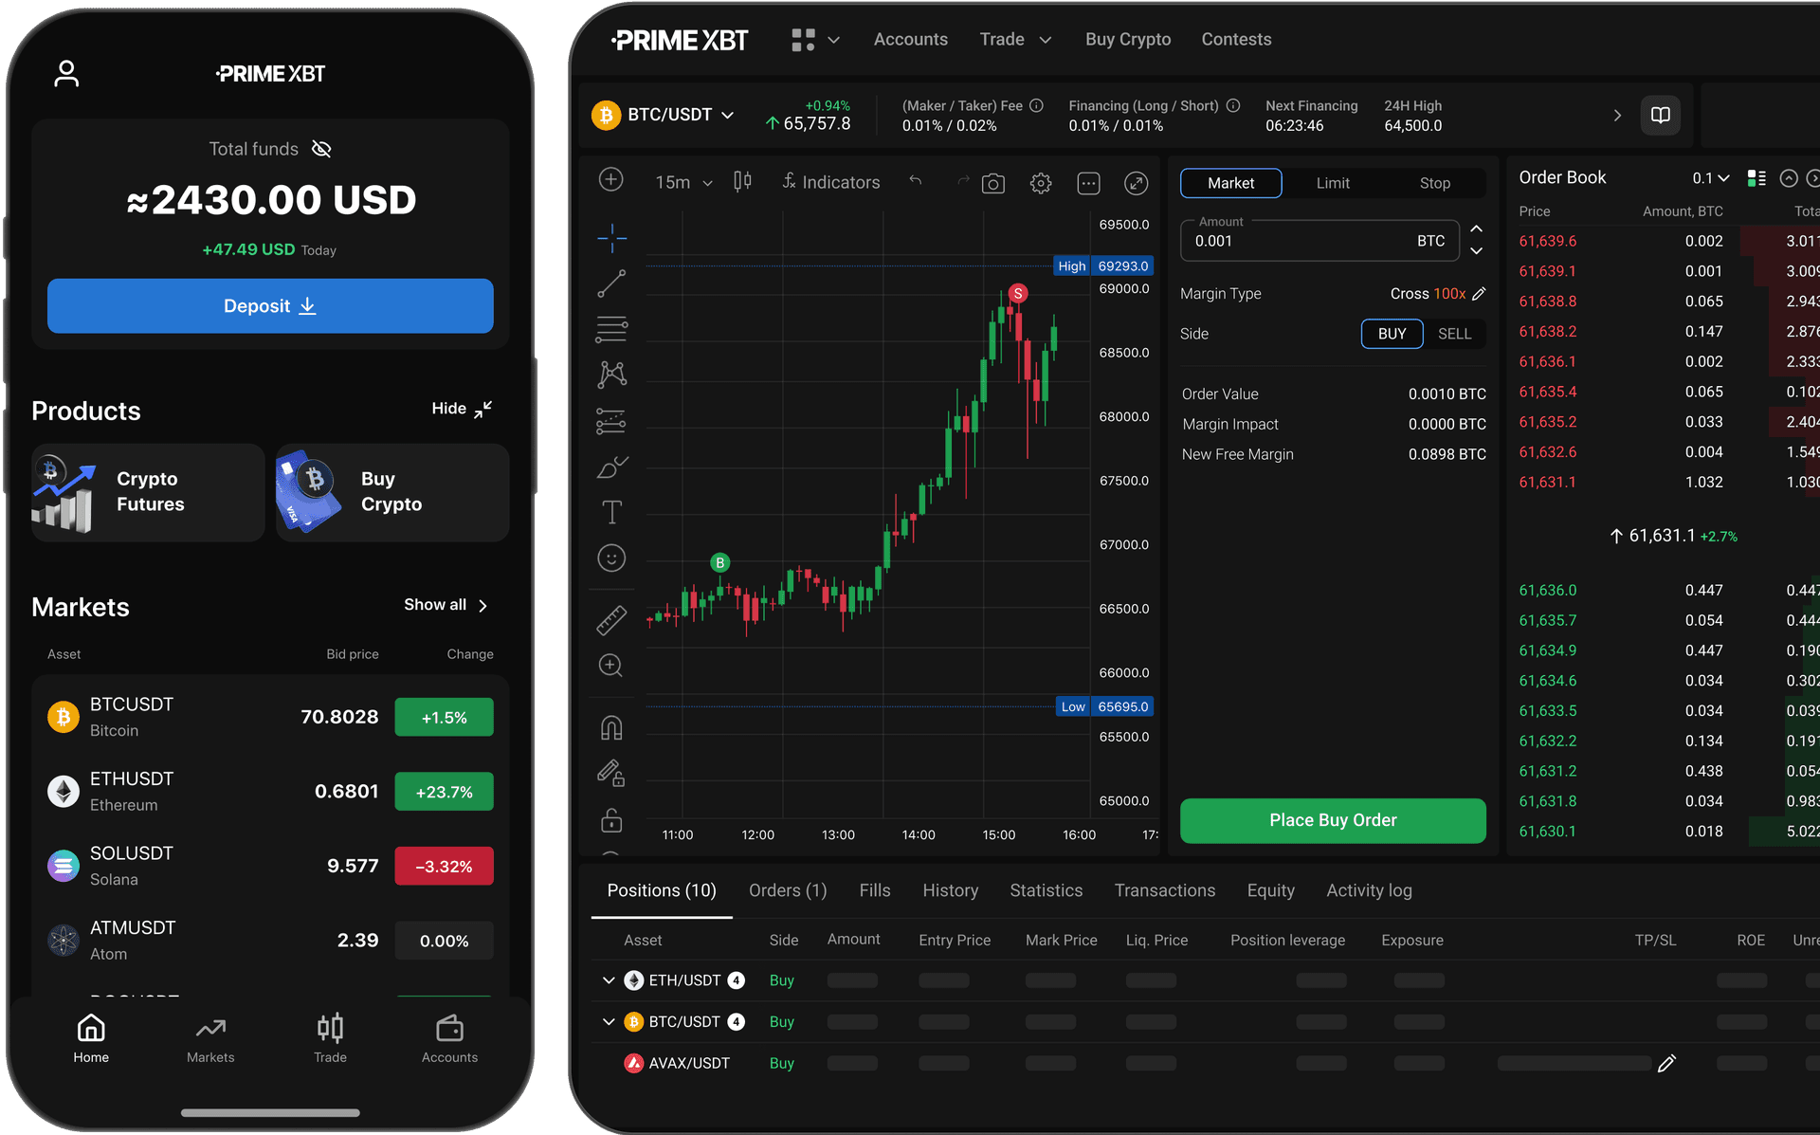Open the chart more options icon
This screenshot has width=1820, height=1135.
pyautogui.click(x=1088, y=183)
